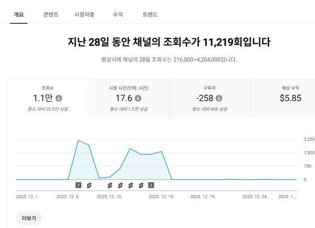Viewport: 315px width, 228px height.
Task: Click the down-arrow icon beside subscribers -258
Action: [x=219, y=98]
